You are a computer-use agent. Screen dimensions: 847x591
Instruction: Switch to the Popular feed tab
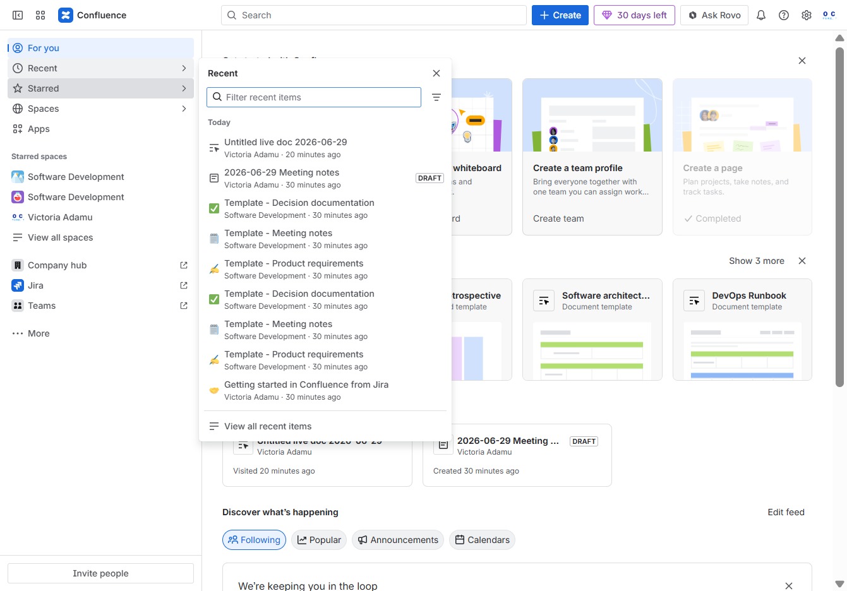click(319, 540)
